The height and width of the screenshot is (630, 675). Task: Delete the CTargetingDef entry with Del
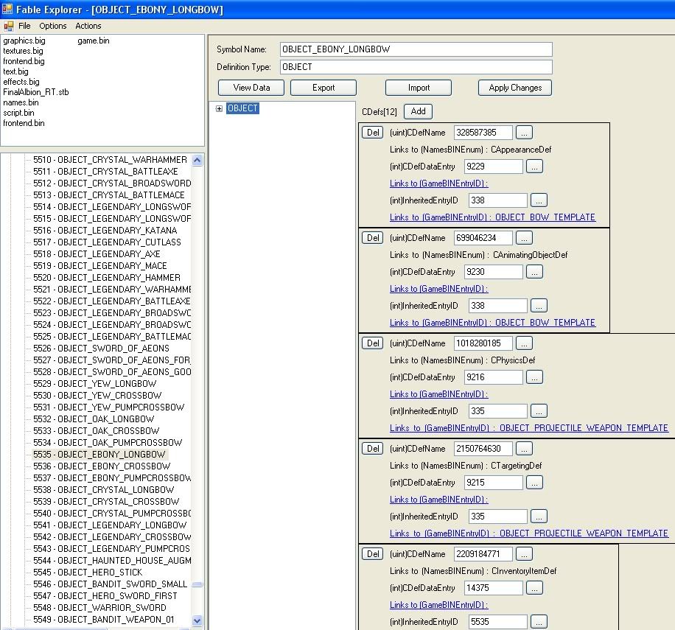pos(373,449)
